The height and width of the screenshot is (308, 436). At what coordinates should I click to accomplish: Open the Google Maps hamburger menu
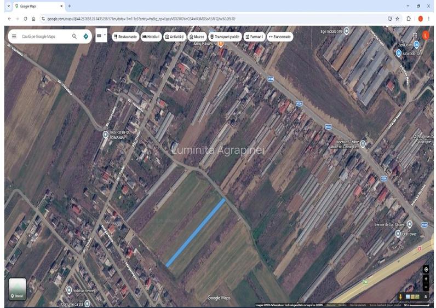14,37
